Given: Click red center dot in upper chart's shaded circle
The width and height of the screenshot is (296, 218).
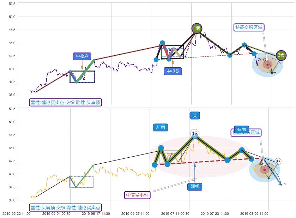Looking at the screenshot, I should [267, 64].
